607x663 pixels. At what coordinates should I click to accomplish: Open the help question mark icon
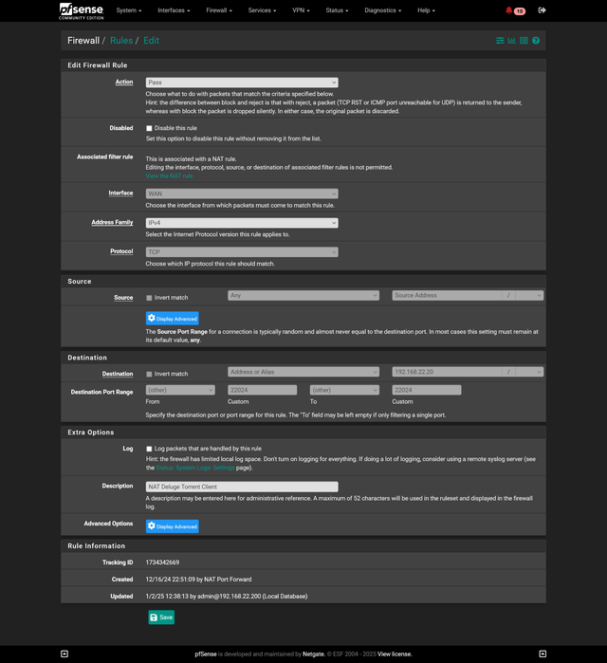(536, 41)
